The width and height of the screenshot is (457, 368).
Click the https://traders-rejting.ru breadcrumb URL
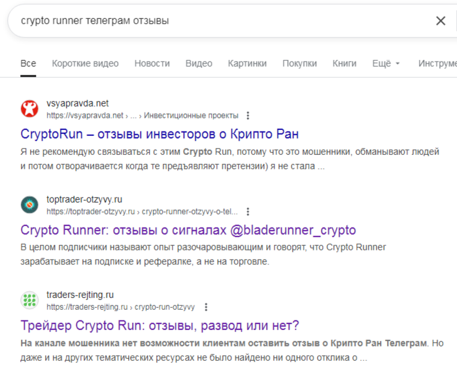point(120,307)
